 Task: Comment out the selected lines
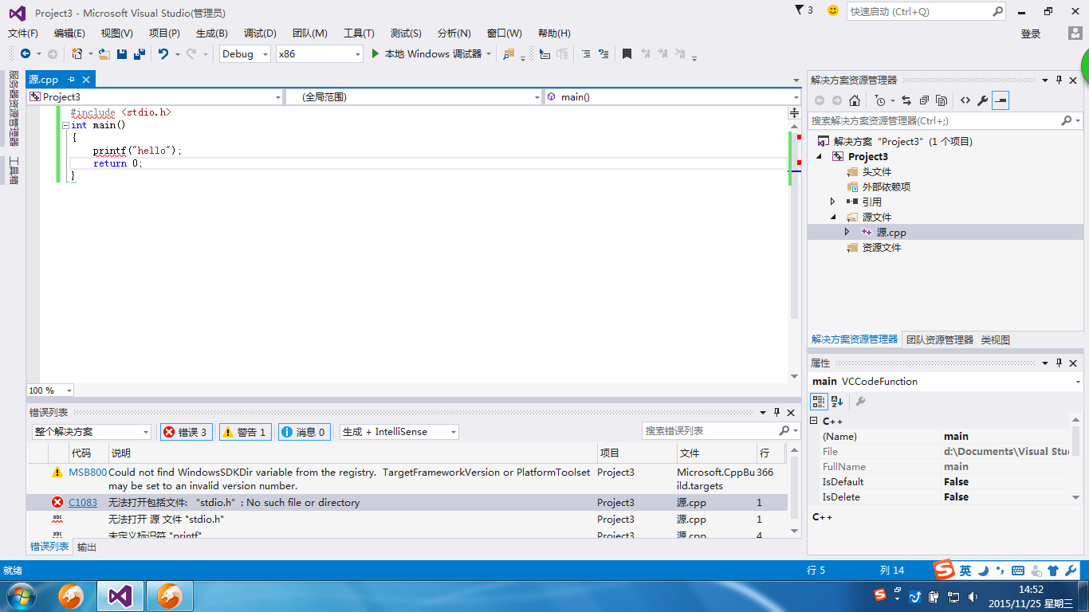coord(586,53)
